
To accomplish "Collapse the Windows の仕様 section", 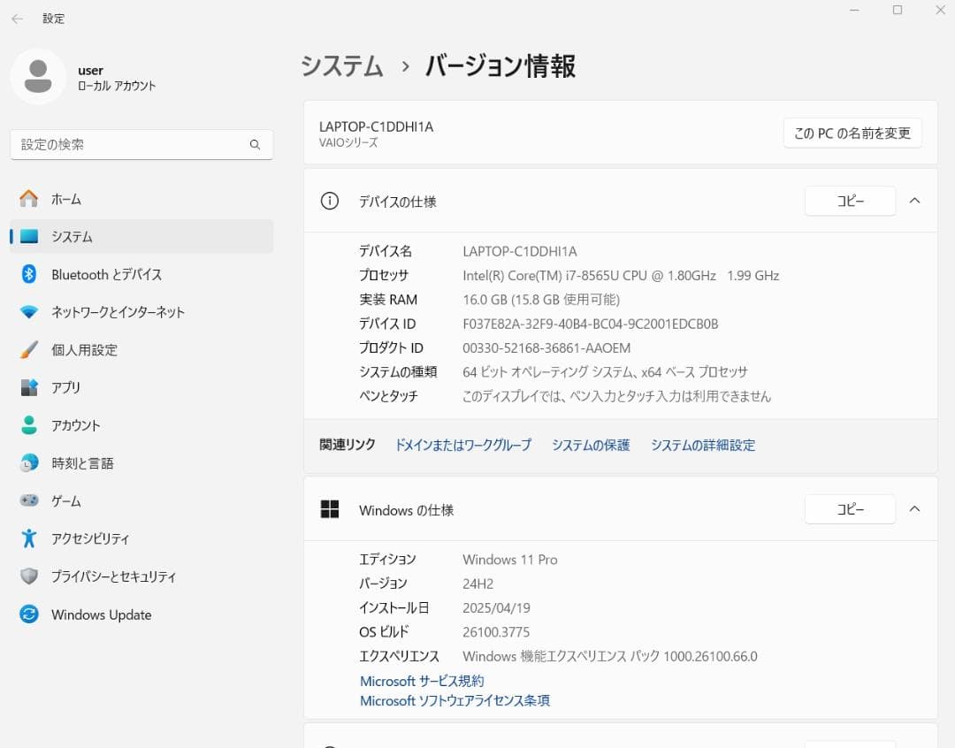I will [x=915, y=509].
